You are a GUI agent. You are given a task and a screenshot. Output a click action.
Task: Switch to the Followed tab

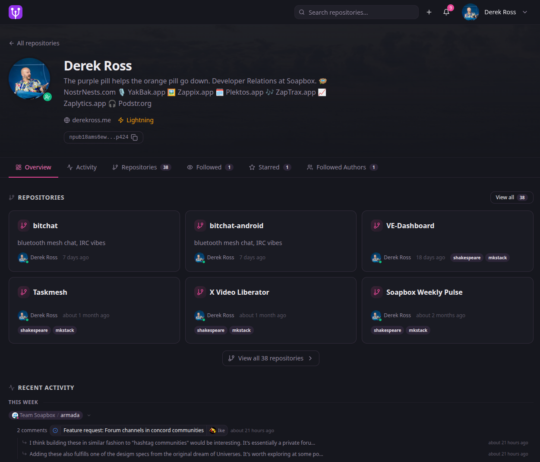pos(210,167)
